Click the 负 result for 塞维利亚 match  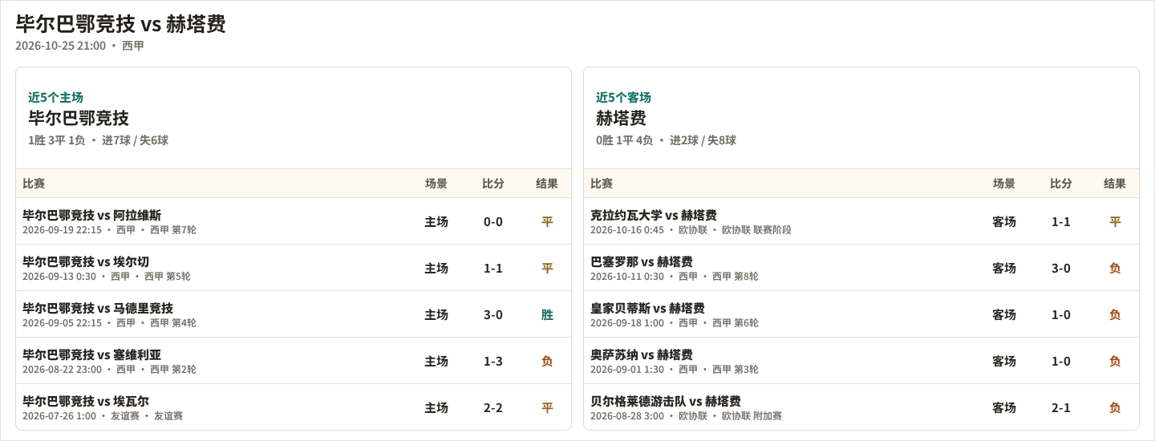click(547, 361)
